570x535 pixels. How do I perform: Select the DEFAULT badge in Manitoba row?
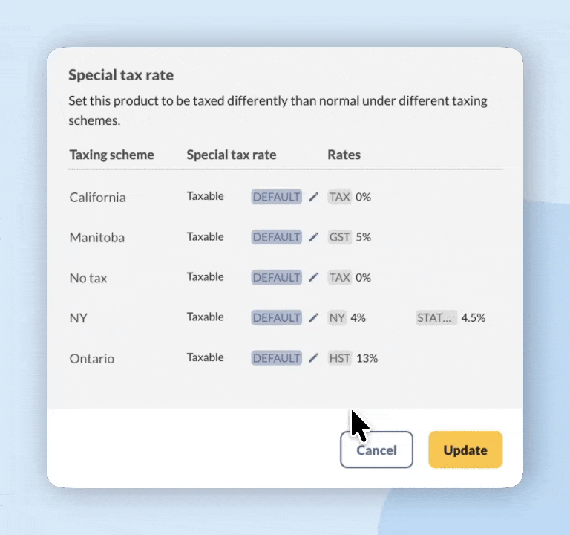276,237
